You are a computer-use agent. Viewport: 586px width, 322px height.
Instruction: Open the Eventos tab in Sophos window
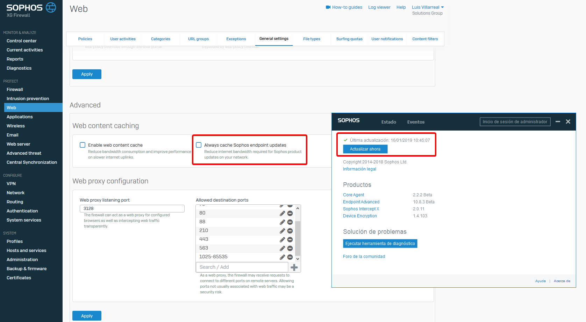coord(416,122)
